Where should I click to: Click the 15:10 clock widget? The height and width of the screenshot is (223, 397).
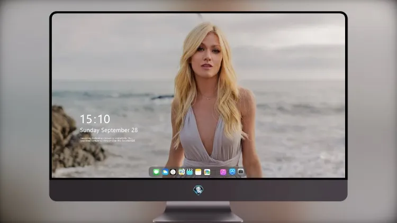95,119
